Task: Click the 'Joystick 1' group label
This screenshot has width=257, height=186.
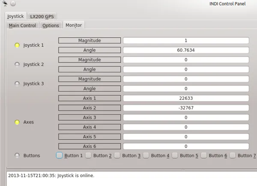Action: pos(33,45)
